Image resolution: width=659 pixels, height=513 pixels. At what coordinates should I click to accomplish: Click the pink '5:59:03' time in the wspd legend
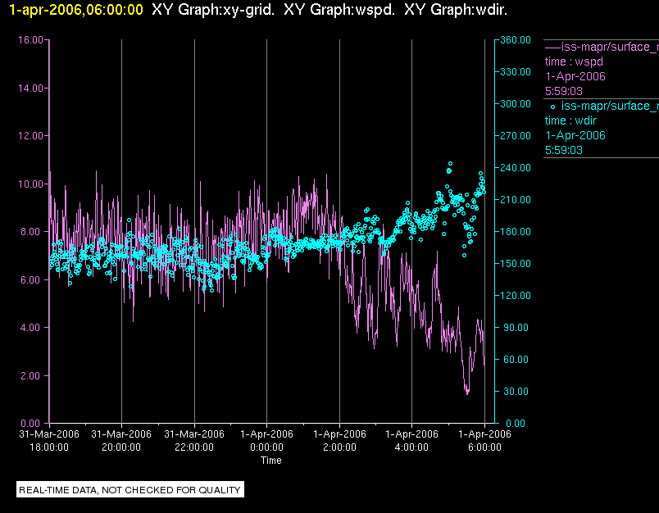tap(564, 91)
